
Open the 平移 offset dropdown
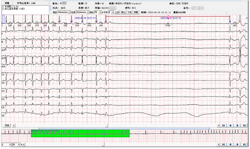111,12
